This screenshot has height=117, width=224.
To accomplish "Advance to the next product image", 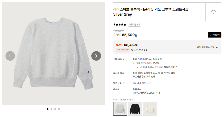I will (96, 56).
